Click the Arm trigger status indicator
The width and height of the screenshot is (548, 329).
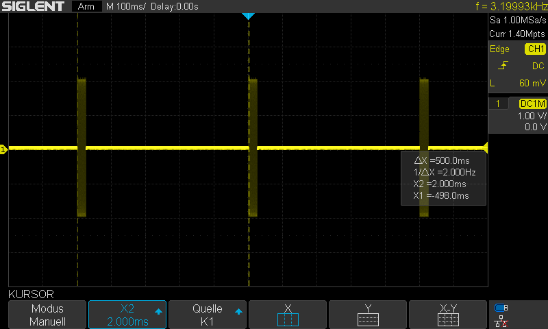coord(86,6)
